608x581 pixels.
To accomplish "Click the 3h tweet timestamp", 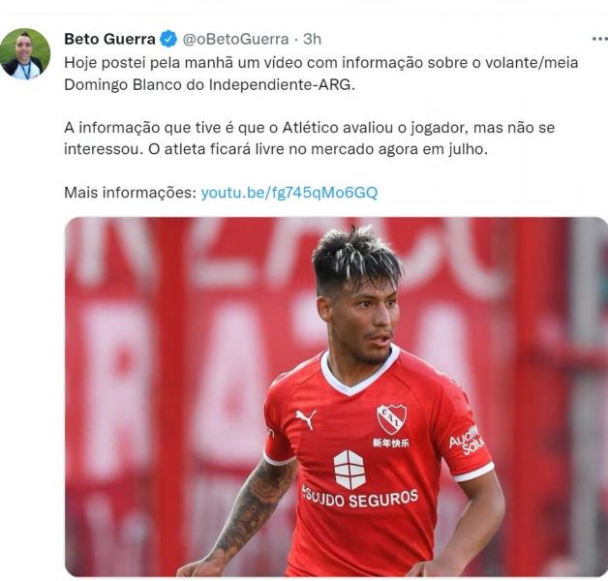I will click(312, 39).
